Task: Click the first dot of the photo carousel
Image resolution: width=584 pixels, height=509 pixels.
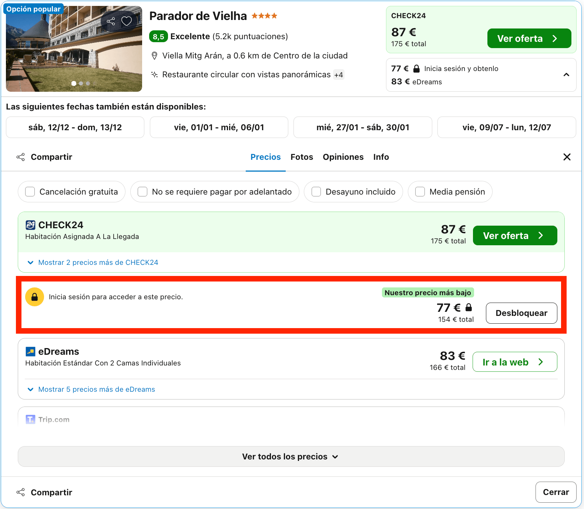Action: pyautogui.click(x=74, y=84)
